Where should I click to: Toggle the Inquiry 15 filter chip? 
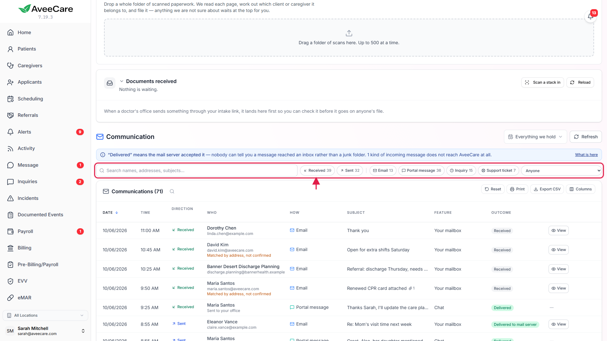point(461,170)
